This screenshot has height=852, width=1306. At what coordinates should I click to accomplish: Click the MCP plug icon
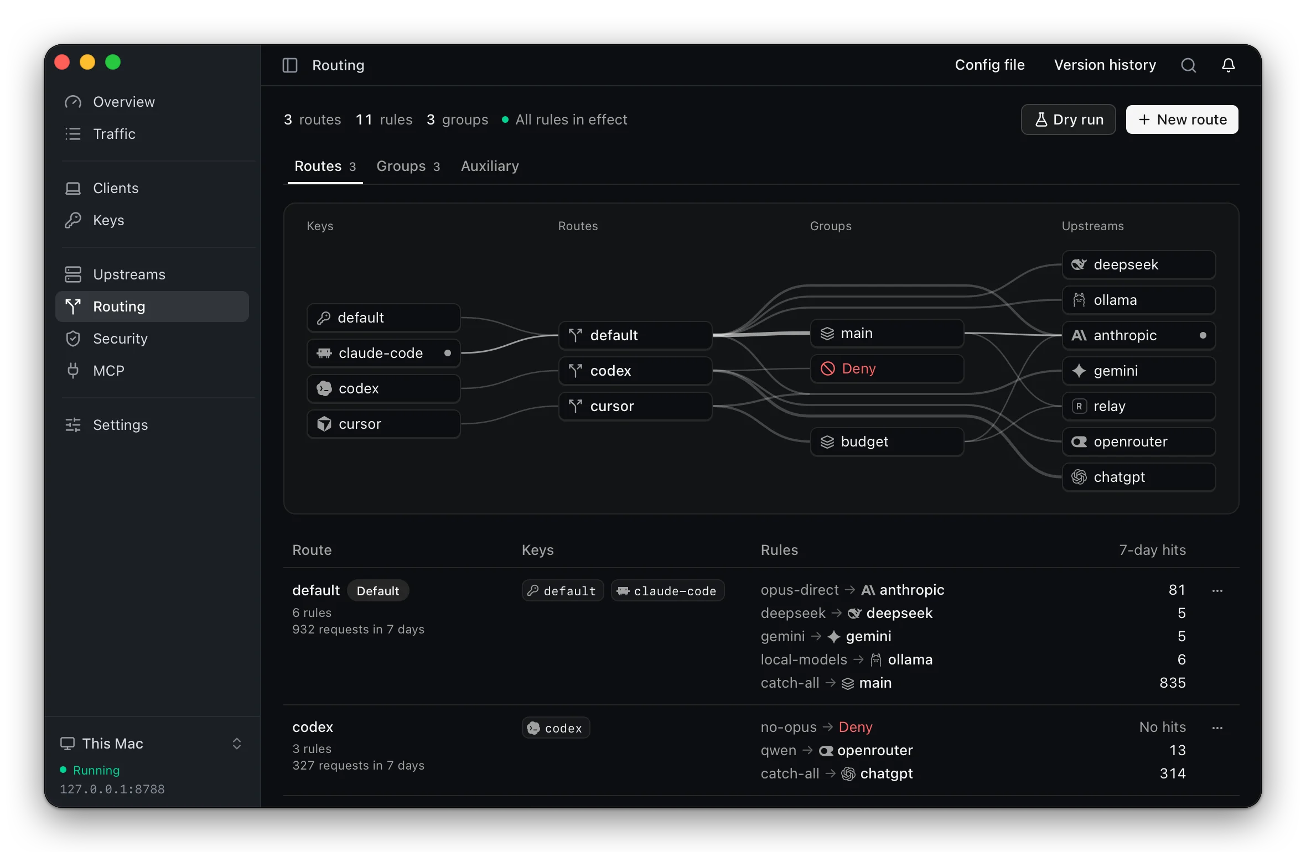point(73,371)
